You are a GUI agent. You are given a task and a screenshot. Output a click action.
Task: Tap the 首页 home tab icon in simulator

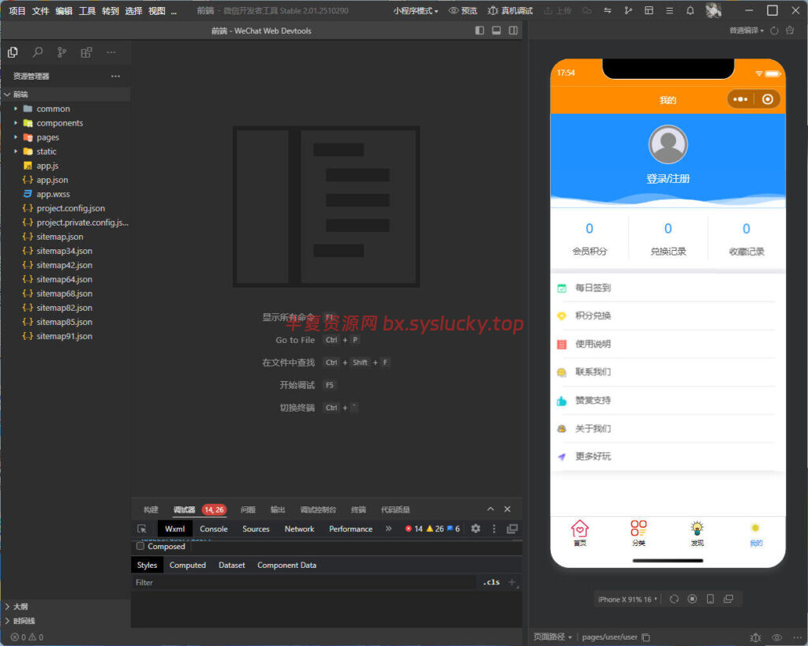580,533
